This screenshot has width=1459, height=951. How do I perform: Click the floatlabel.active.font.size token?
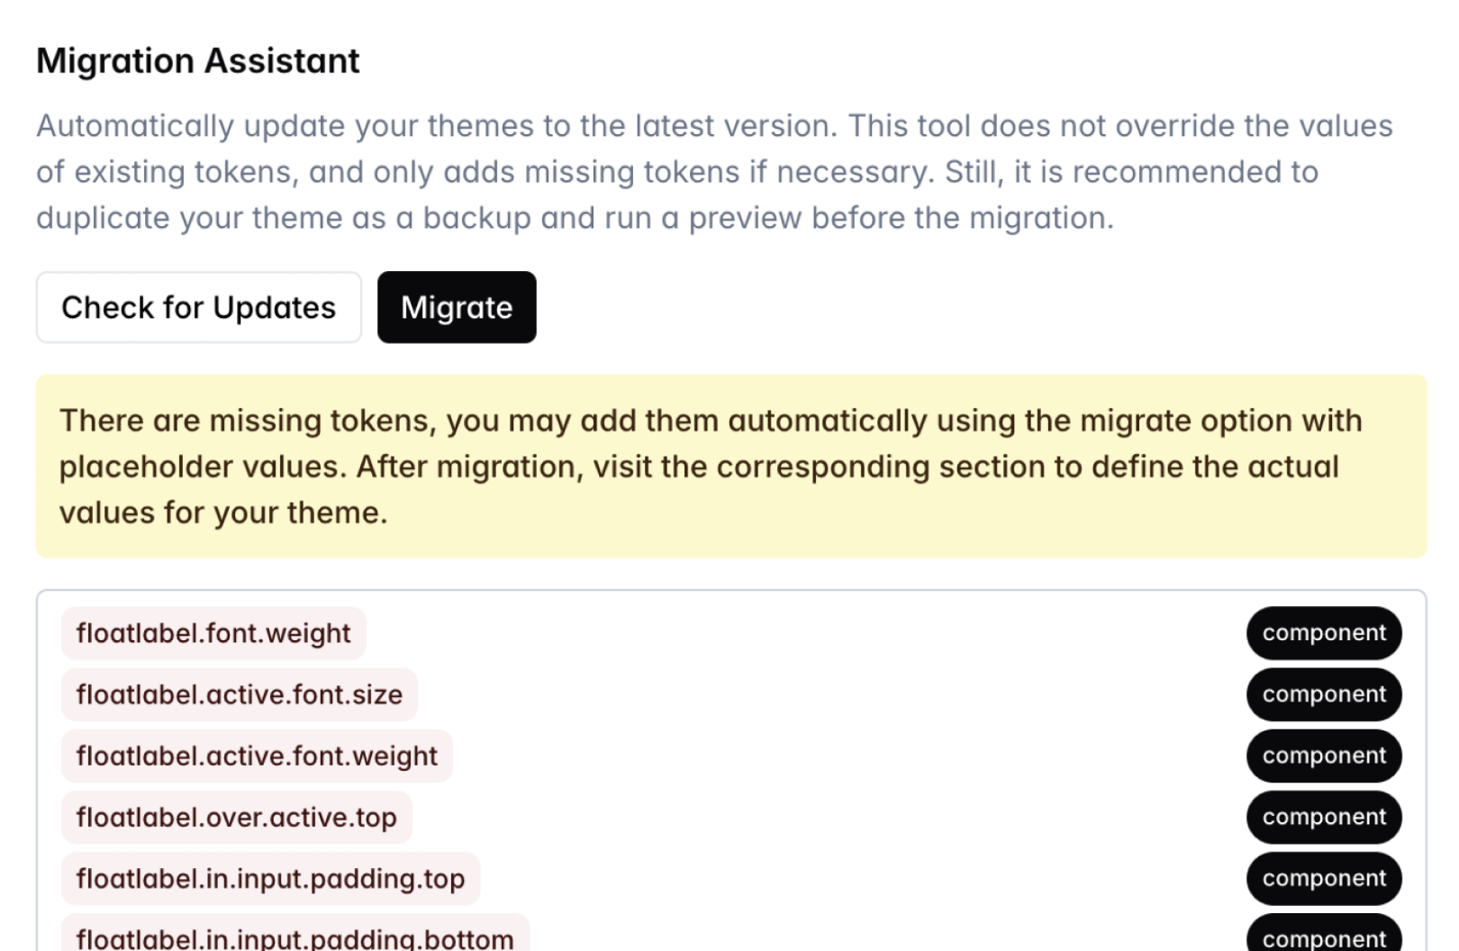tap(239, 694)
